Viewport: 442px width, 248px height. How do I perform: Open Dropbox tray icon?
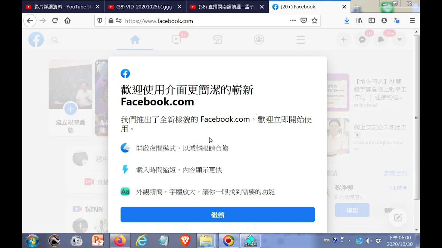(378, 240)
